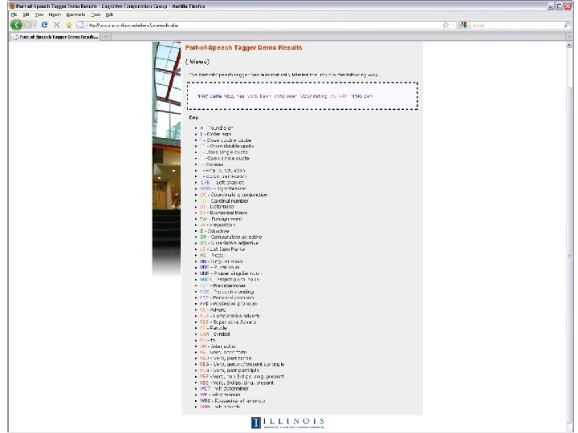Click the 'Coordinating conjunction' key entry

234,194
